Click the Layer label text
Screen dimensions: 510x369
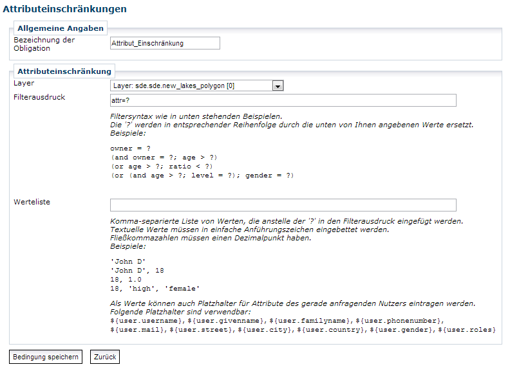coord(24,83)
